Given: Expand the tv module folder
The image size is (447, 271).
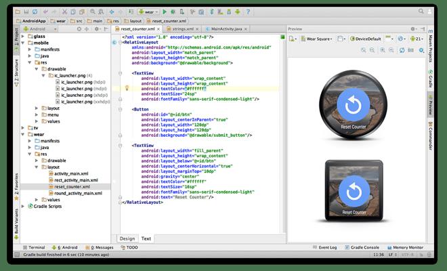Looking at the screenshot, I should [23, 128].
